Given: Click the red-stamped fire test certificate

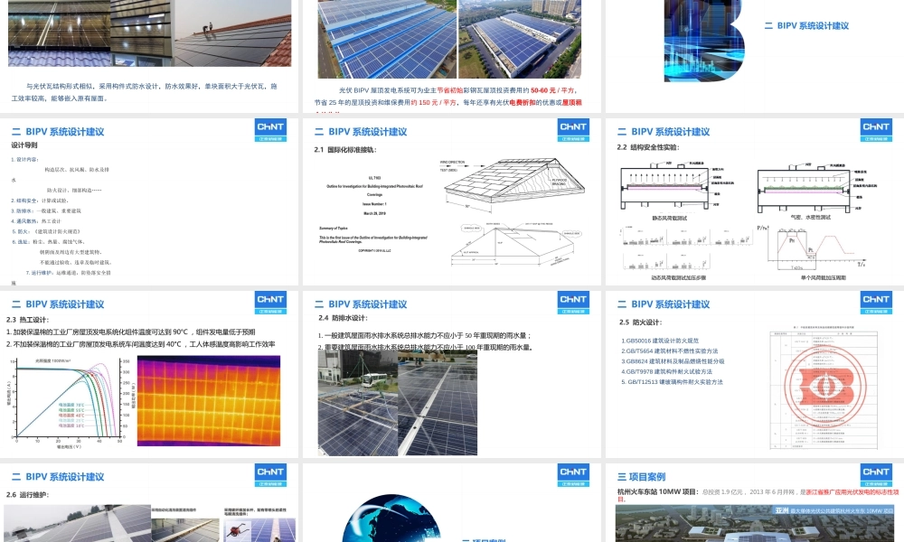Looking at the screenshot, I should click(x=824, y=389).
